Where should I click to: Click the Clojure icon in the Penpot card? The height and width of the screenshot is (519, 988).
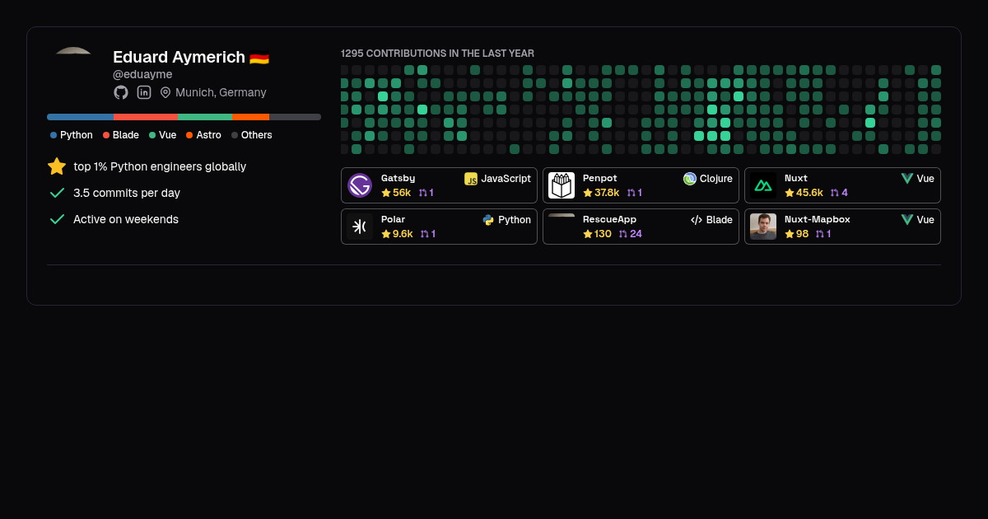pos(690,179)
